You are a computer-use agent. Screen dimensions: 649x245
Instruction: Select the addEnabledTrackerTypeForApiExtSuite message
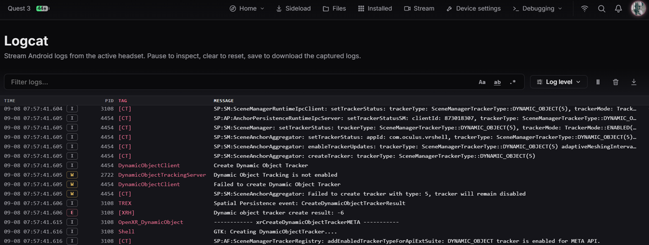click(x=407, y=241)
